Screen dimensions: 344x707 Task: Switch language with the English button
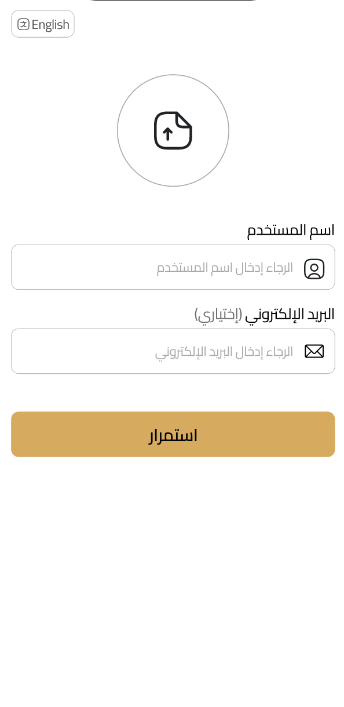pyautogui.click(x=43, y=24)
